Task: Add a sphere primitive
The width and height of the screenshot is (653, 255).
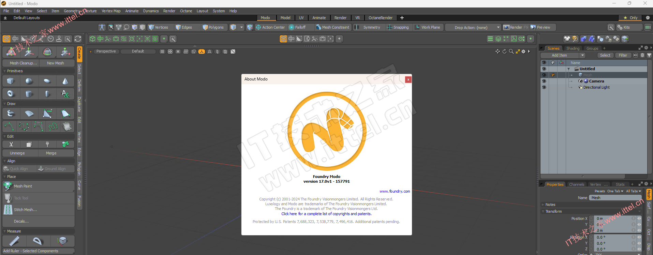Action: coord(29,81)
